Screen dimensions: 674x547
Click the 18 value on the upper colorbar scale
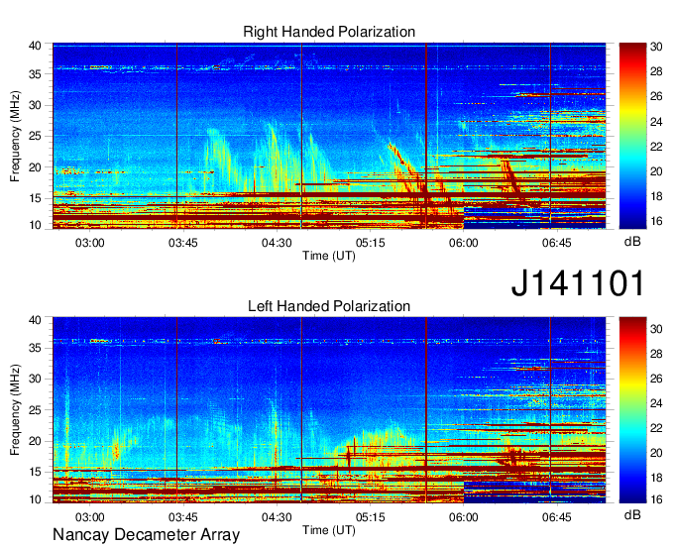coord(656,196)
